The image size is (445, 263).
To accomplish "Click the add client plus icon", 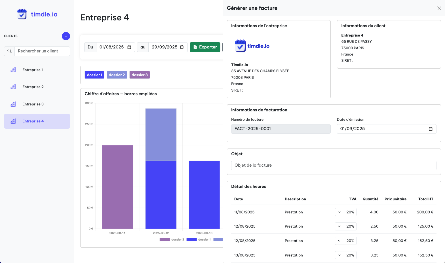I will (x=66, y=36).
